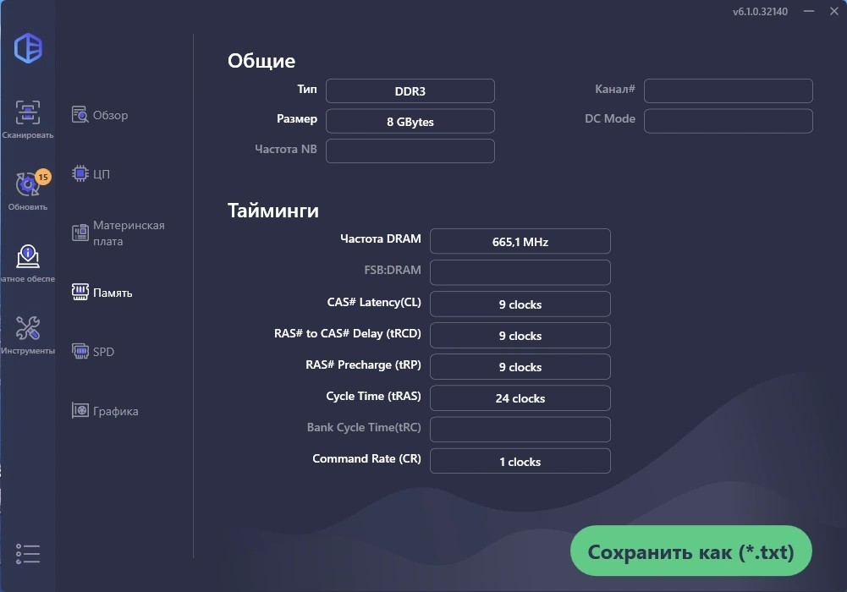
Task: Open the bottom-left menu list icon
Action: [x=28, y=554]
